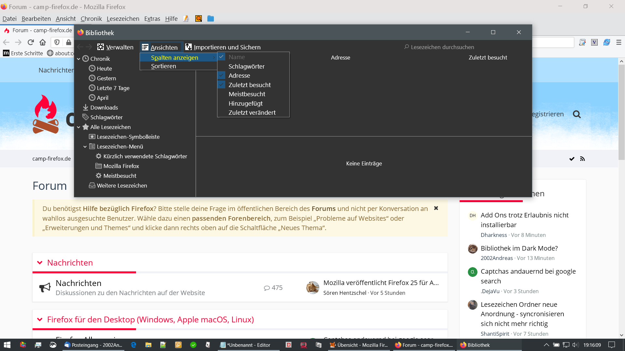Screen dimensions: 625x351
Task: Uncheck the Adresse column option
Action: point(239,76)
